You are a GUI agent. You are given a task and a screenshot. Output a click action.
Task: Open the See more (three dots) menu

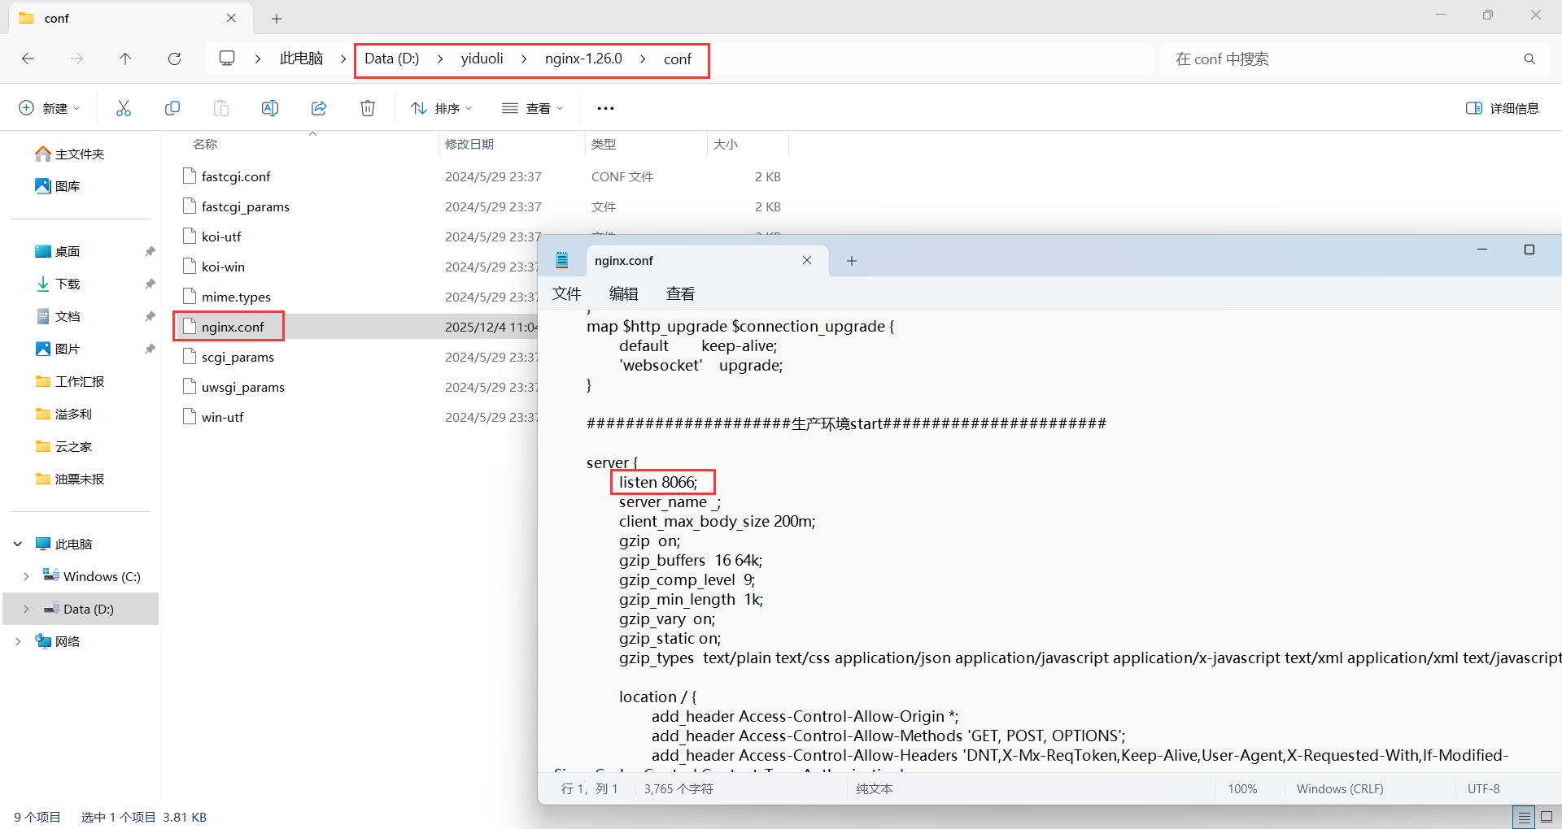[x=606, y=108]
